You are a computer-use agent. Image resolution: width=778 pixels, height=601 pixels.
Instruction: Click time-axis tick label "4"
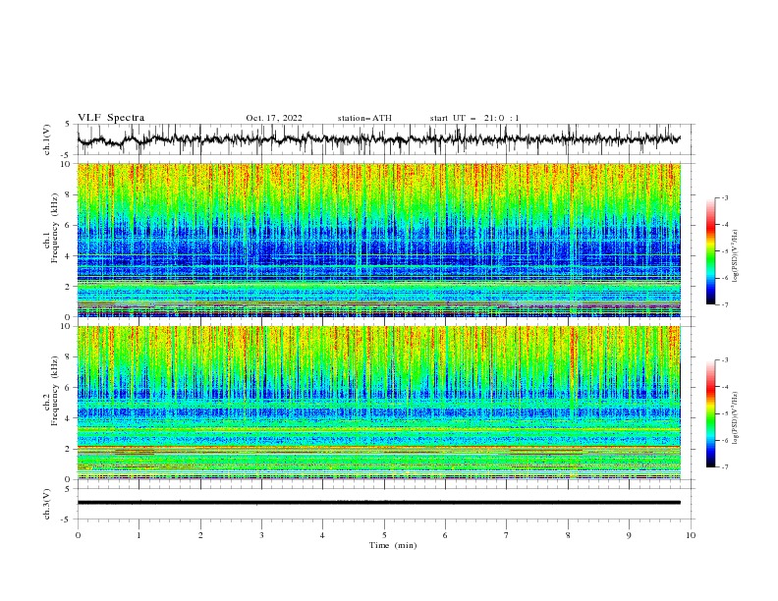(322, 535)
